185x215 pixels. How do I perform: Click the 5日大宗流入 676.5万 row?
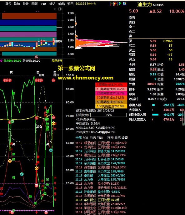(157, 120)
